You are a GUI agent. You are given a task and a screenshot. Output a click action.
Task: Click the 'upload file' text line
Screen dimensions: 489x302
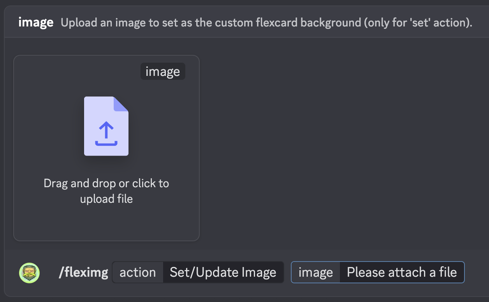coord(106,199)
